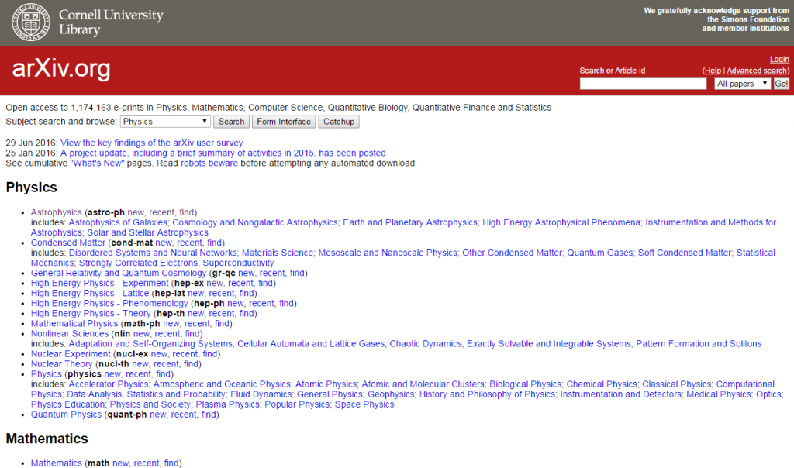Open Mesoscale and Nanoscale Physics
The width and height of the screenshot is (794, 468).
pos(388,253)
